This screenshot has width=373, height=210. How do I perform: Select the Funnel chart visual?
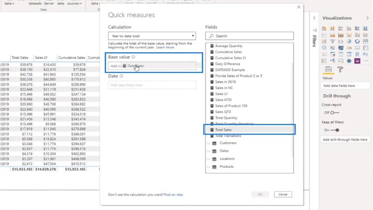(332, 41)
